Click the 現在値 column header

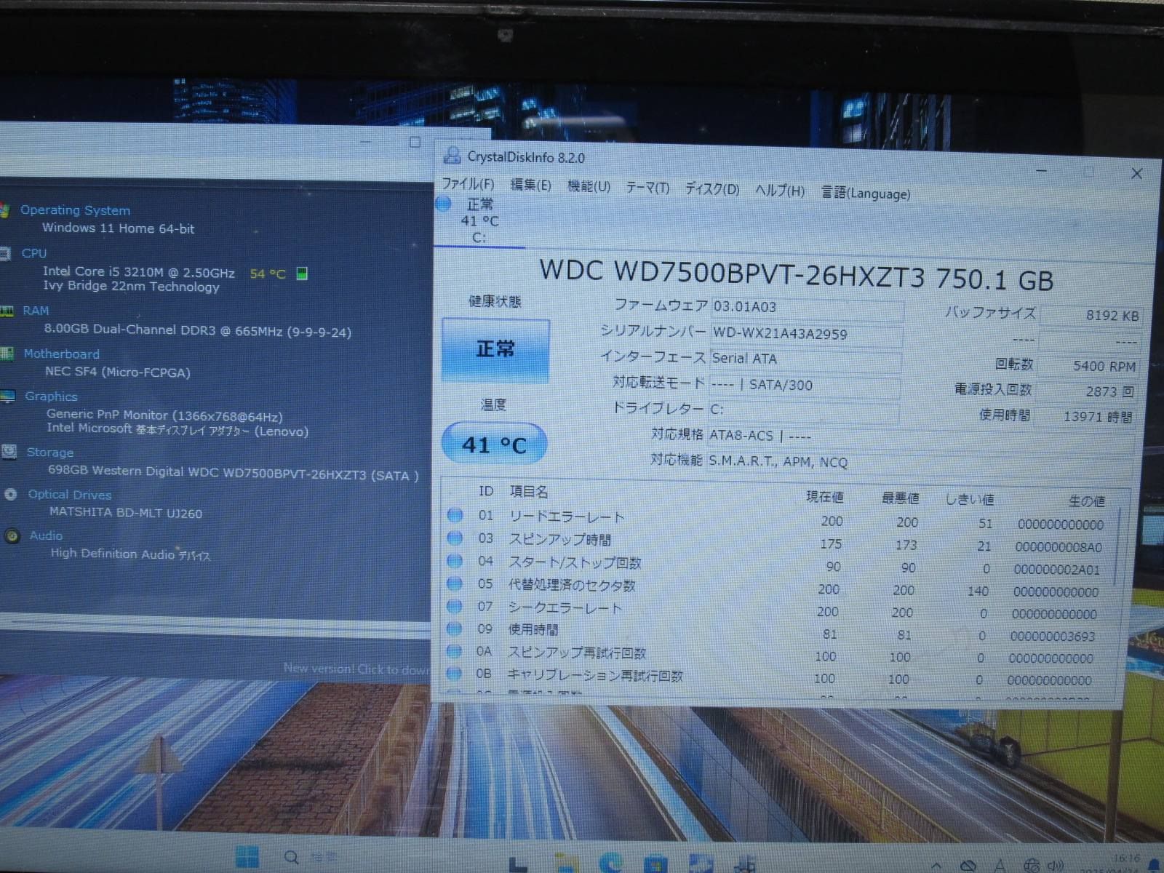pos(824,497)
